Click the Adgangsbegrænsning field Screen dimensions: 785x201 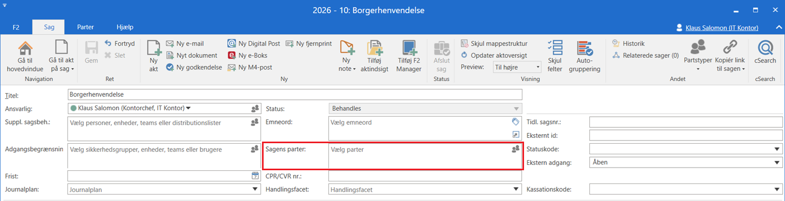164,156
